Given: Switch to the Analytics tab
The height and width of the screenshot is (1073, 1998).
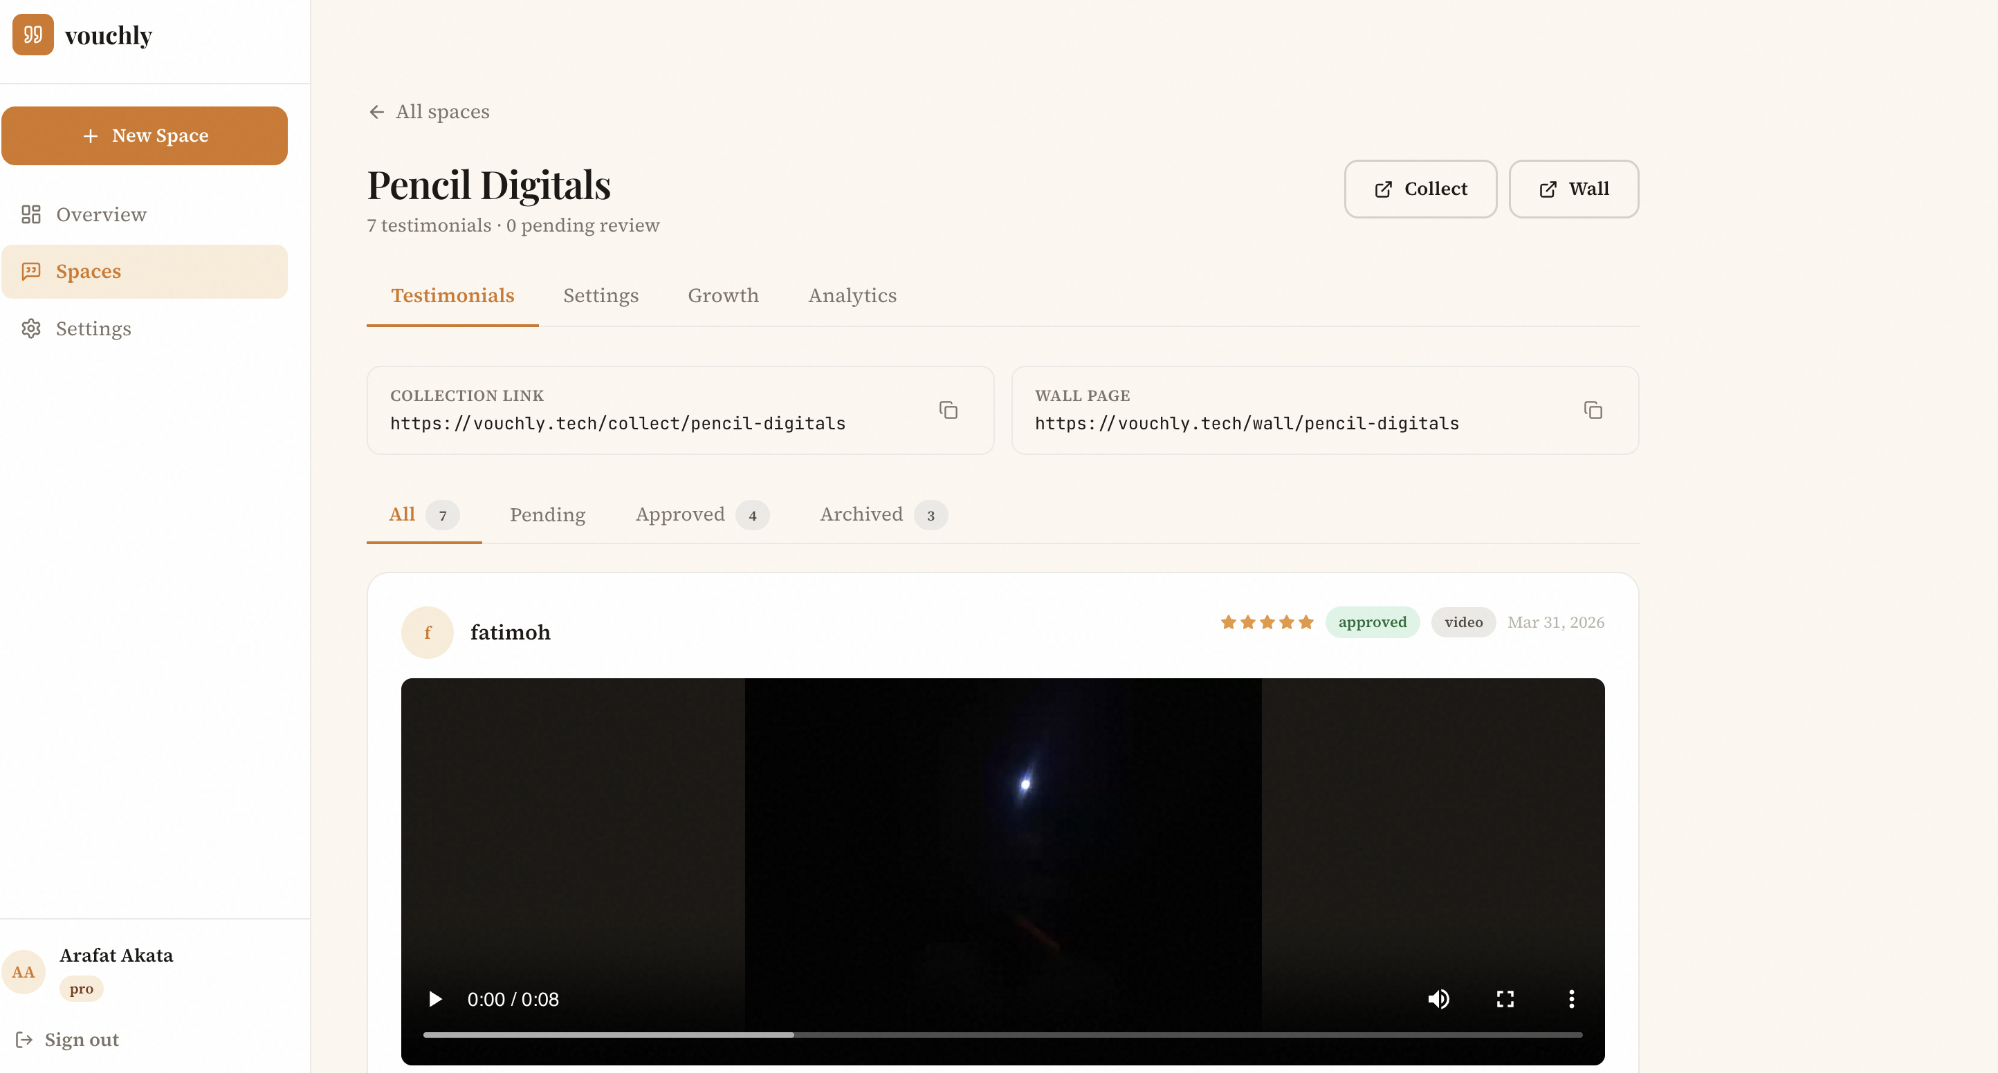Looking at the screenshot, I should (x=852, y=295).
